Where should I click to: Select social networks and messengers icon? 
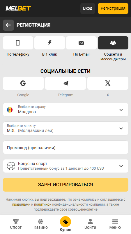coord(113,43)
